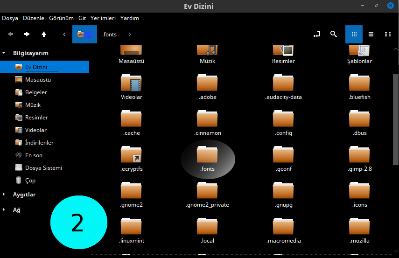Click the vertical scrollbar handle

396,119
